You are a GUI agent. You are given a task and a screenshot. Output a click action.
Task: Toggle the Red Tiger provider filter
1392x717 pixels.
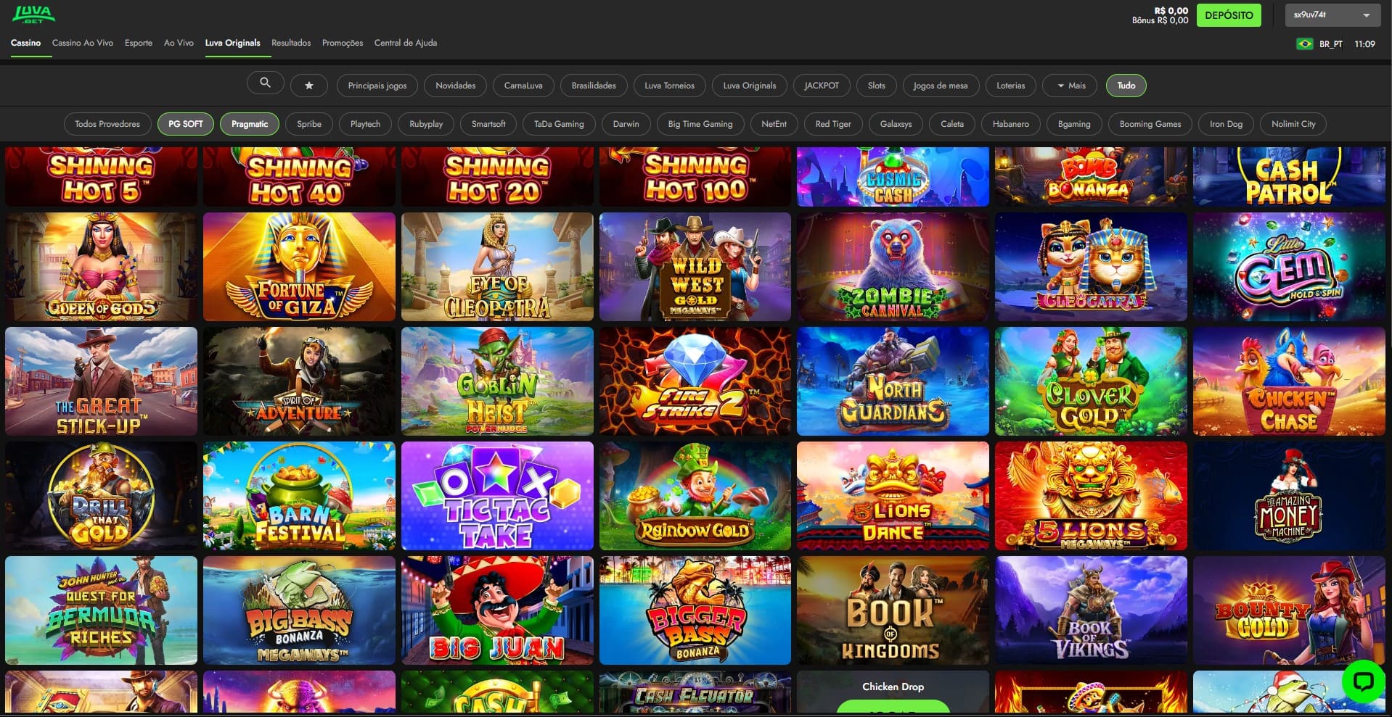point(833,124)
